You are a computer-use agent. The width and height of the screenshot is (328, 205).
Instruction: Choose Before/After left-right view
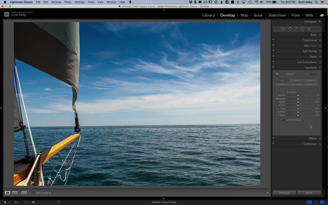pos(15,193)
